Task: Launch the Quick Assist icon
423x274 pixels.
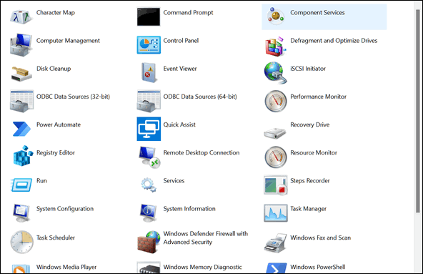Action: pos(149,129)
